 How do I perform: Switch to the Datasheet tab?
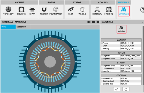tap(23, 27)
